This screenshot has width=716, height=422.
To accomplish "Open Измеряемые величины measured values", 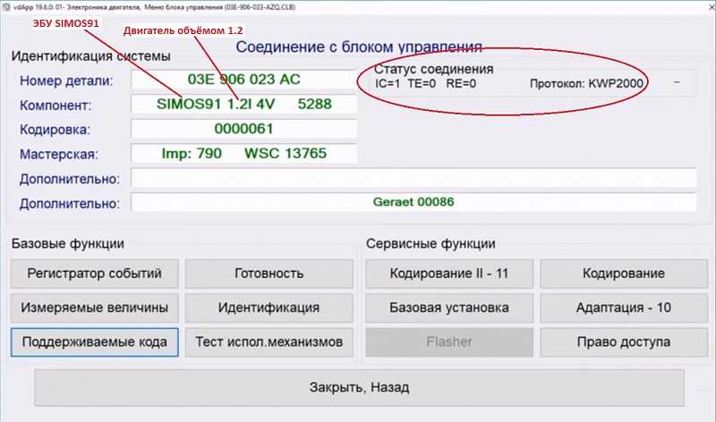I will tap(94, 308).
